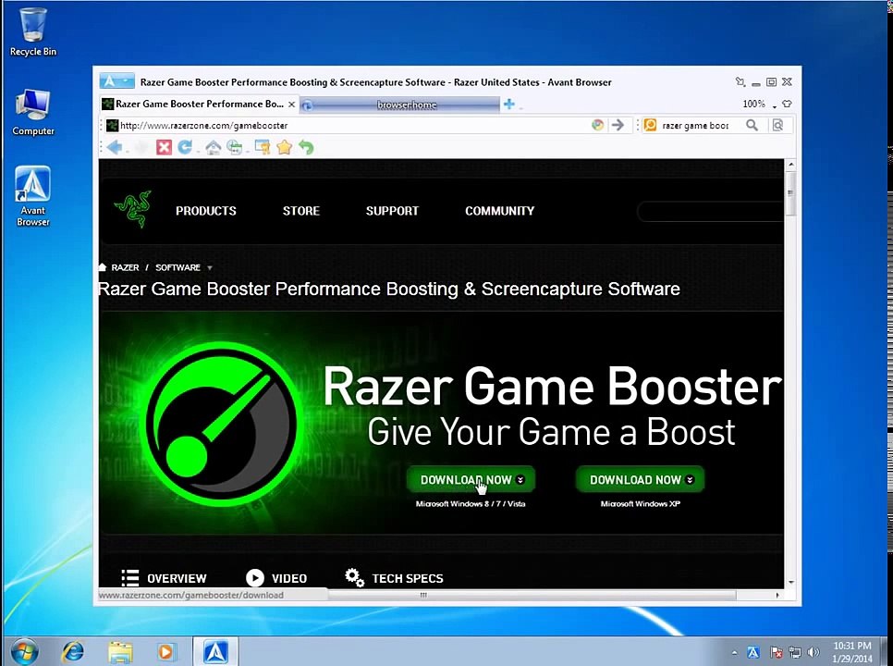The image size is (893, 666).
Task: Click the Game Booster speedometer logo
Action: point(222,424)
